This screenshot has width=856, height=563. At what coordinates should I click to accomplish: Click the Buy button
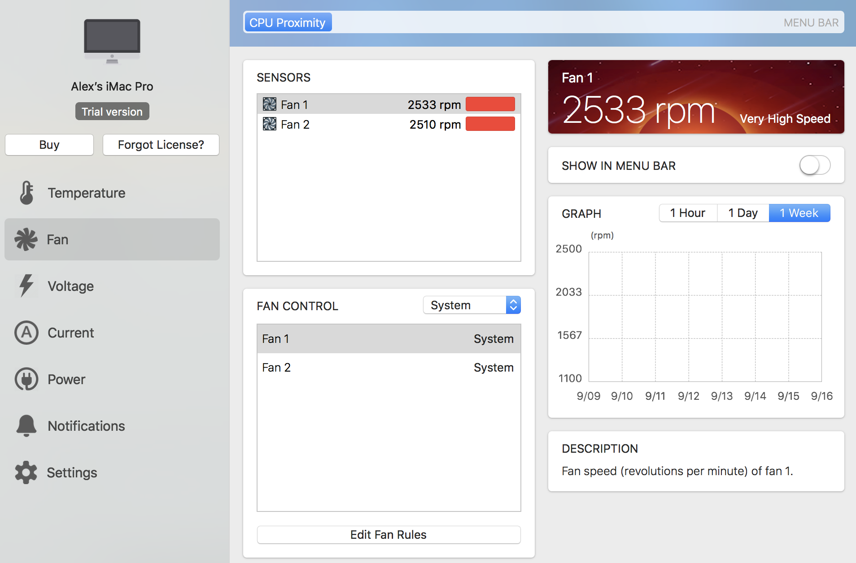49,145
